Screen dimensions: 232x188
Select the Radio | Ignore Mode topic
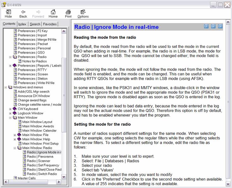click(44, 152)
